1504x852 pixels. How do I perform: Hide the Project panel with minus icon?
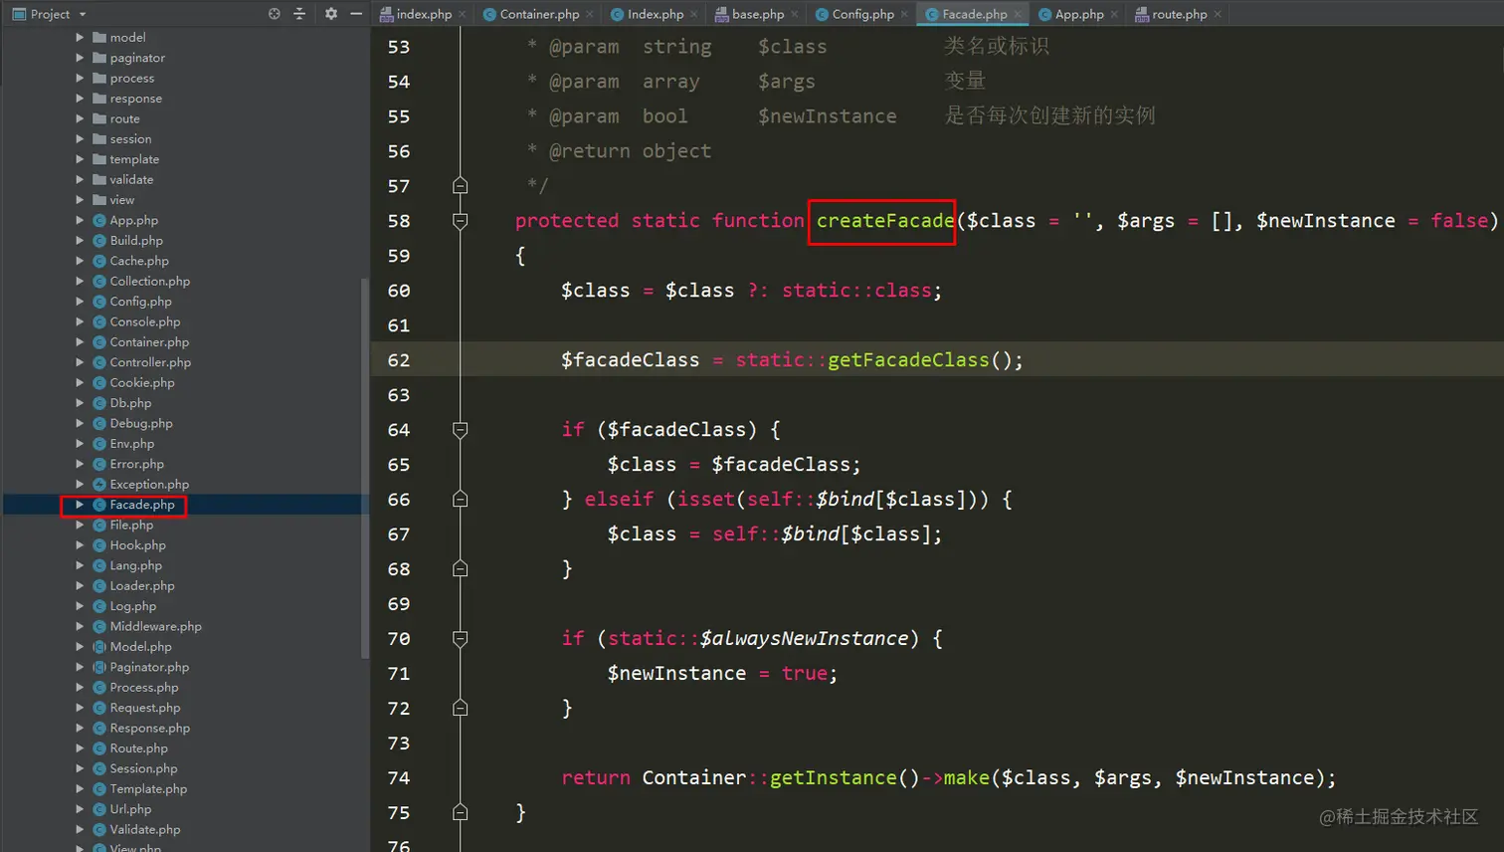tap(356, 14)
